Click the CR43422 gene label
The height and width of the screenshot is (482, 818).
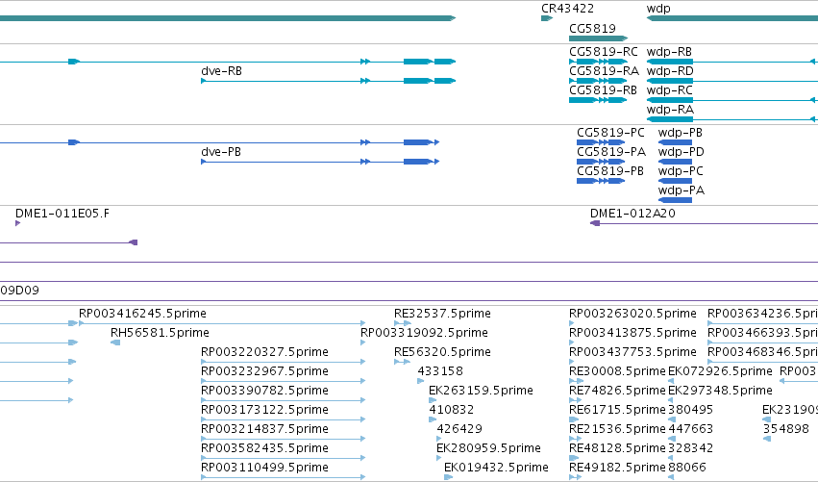click(x=567, y=9)
